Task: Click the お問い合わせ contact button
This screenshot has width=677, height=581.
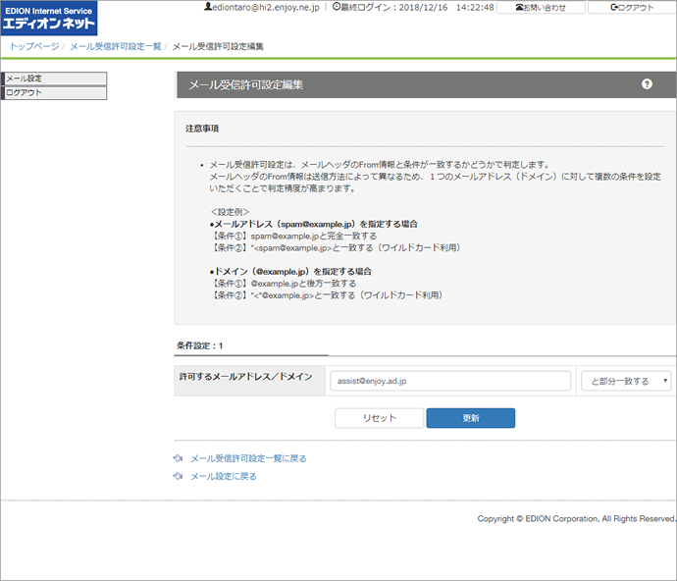Action: point(541,7)
